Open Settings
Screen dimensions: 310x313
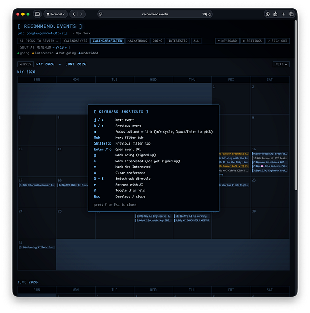click(252, 41)
